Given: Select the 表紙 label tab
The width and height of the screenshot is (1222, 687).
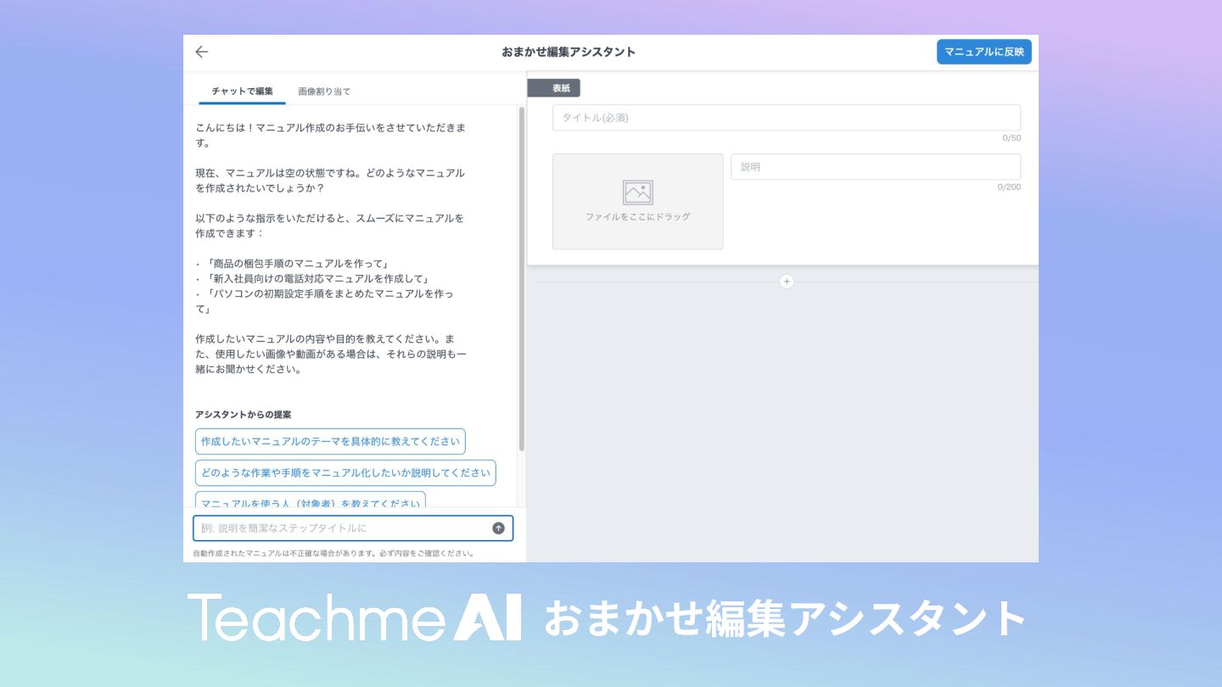Looking at the screenshot, I should click(554, 88).
